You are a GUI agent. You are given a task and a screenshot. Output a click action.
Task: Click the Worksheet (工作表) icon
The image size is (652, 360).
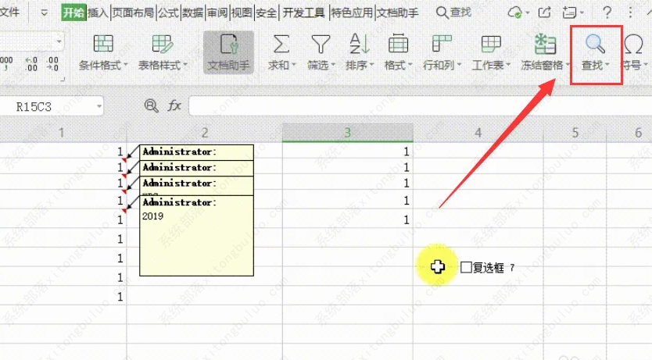point(491,44)
